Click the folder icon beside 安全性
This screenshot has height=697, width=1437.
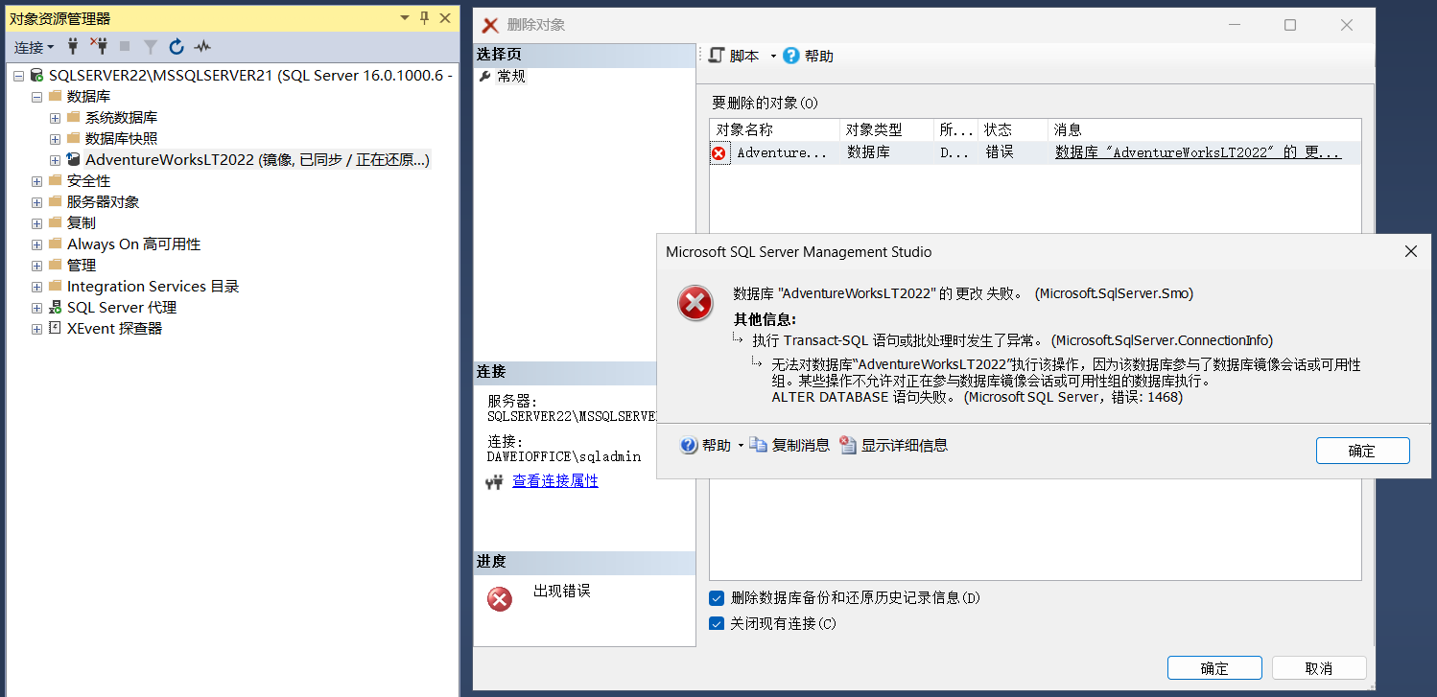pyautogui.click(x=55, y=180)
